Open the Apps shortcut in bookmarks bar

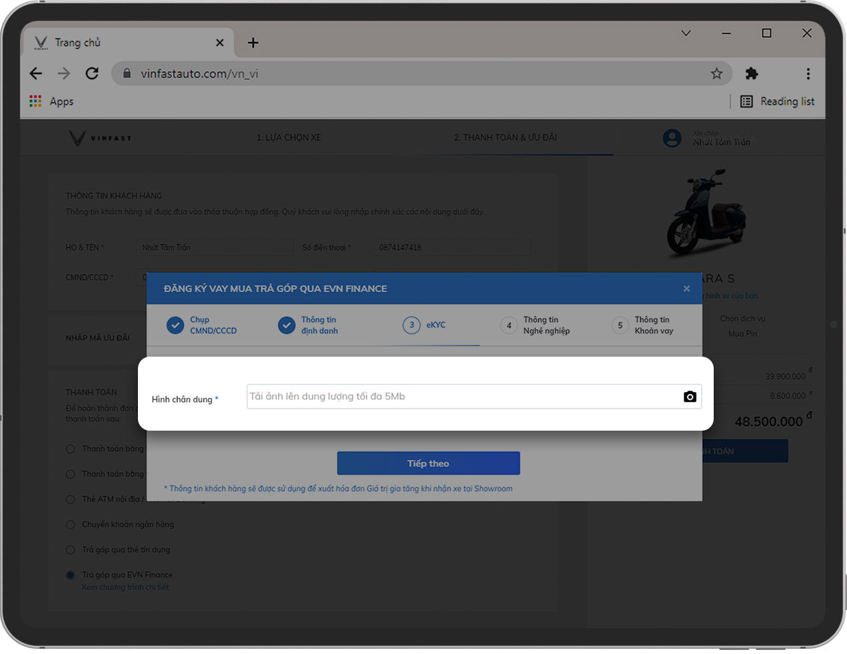(x=51, y=101)
